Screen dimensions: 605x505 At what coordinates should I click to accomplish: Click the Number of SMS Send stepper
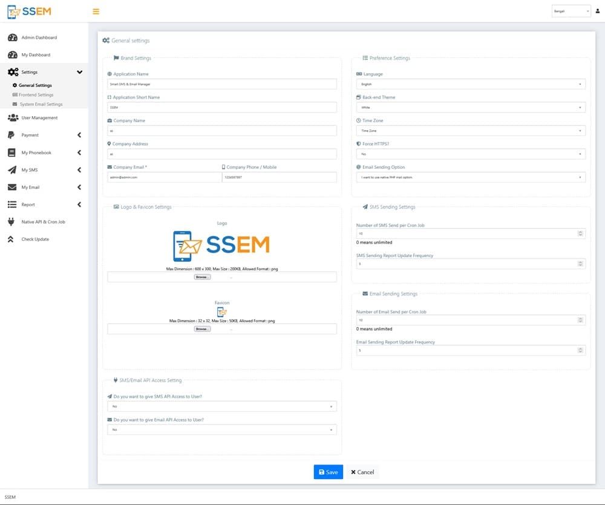(x=580, y=233)
